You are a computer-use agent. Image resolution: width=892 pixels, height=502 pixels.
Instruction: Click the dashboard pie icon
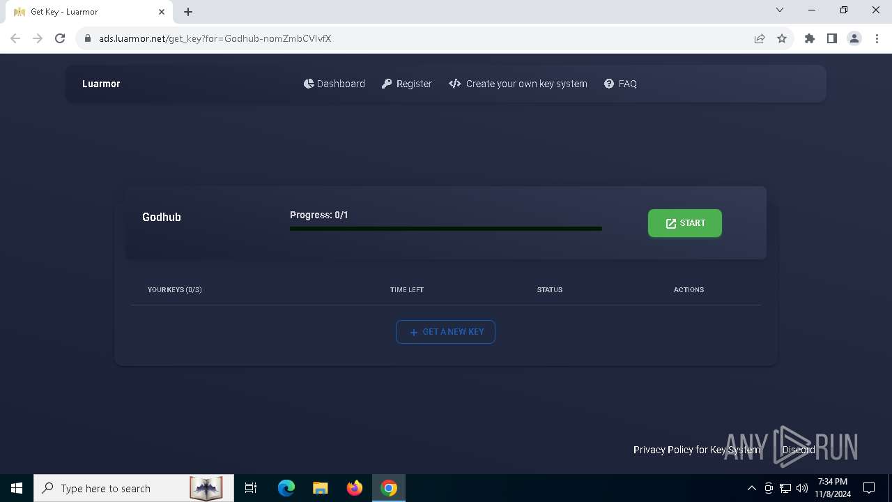tap(309, 84)
